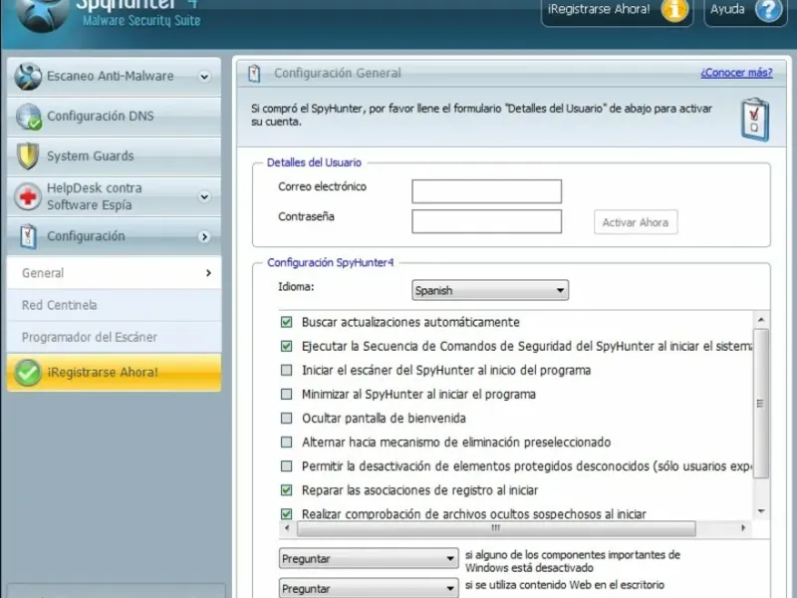Check Iniciar el escáner del SpyHunter option
Viewport: 797px width, 598px height.
(287, 370)
